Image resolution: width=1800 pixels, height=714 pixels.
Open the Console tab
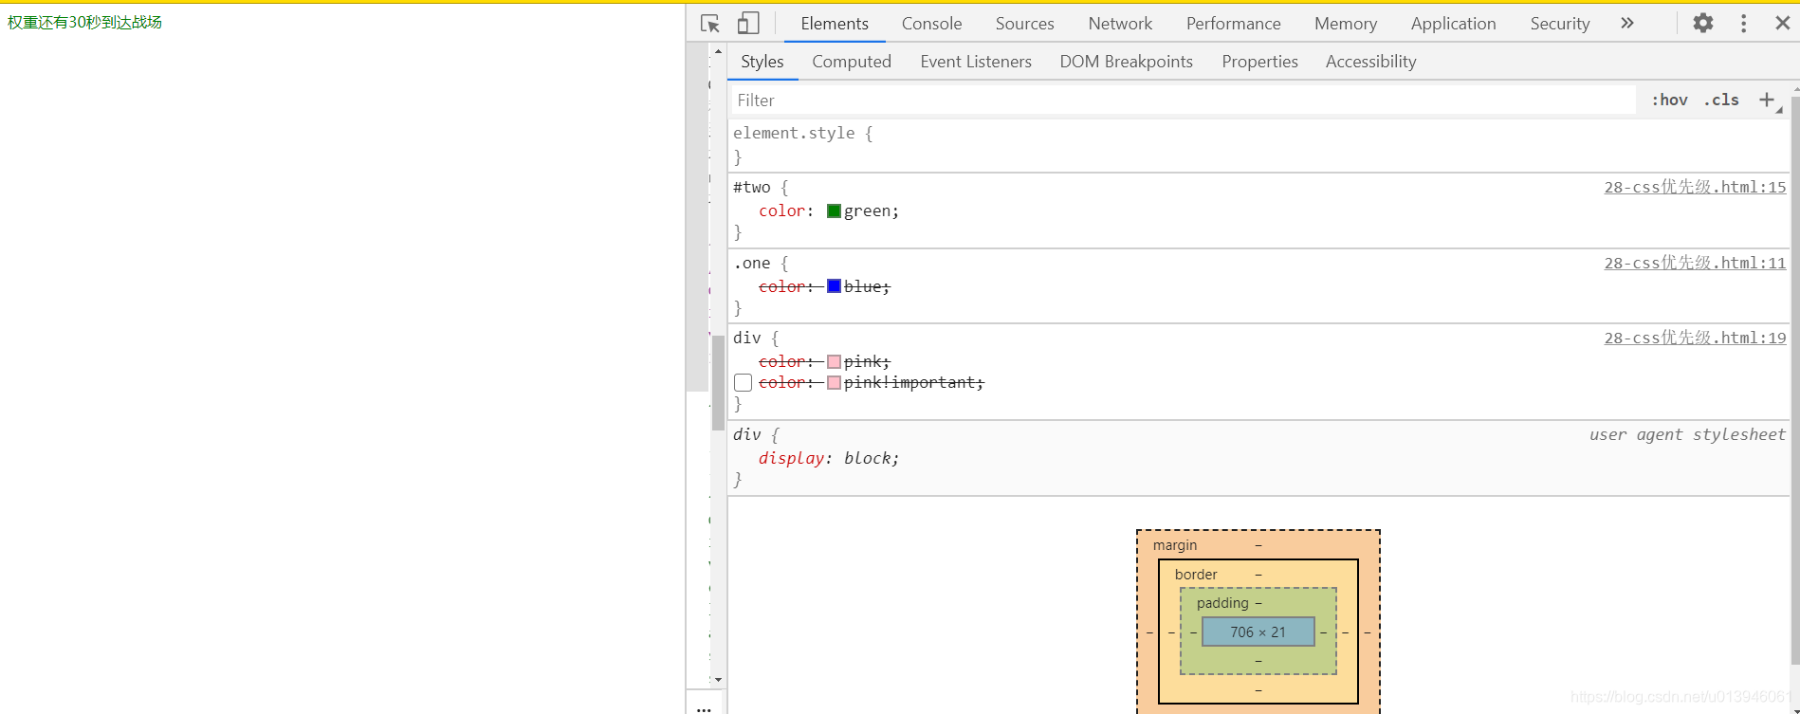[931, 24]
